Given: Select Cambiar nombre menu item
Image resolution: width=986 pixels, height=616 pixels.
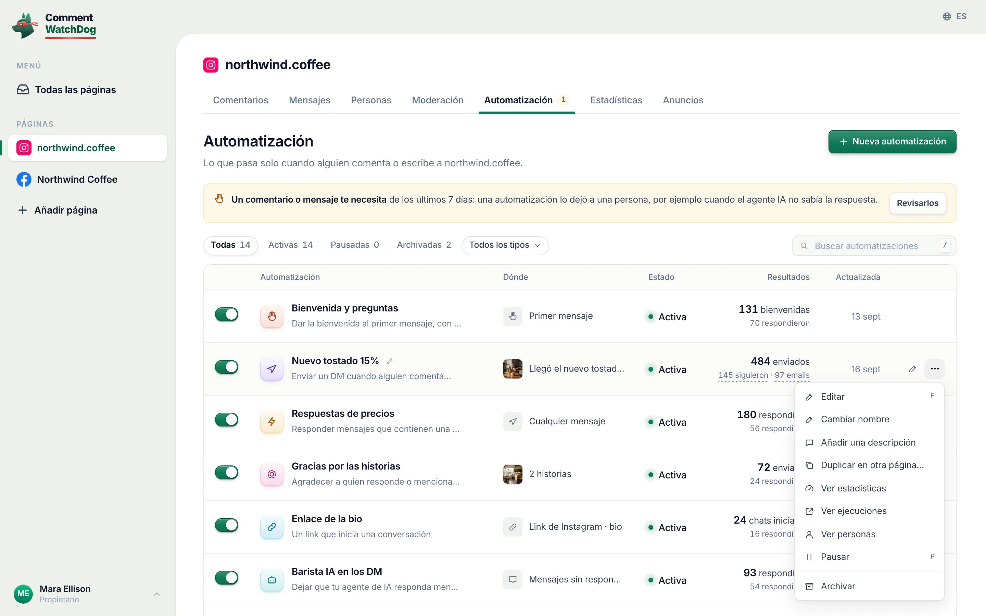Looking at the screenshot, I should (869, 419).
